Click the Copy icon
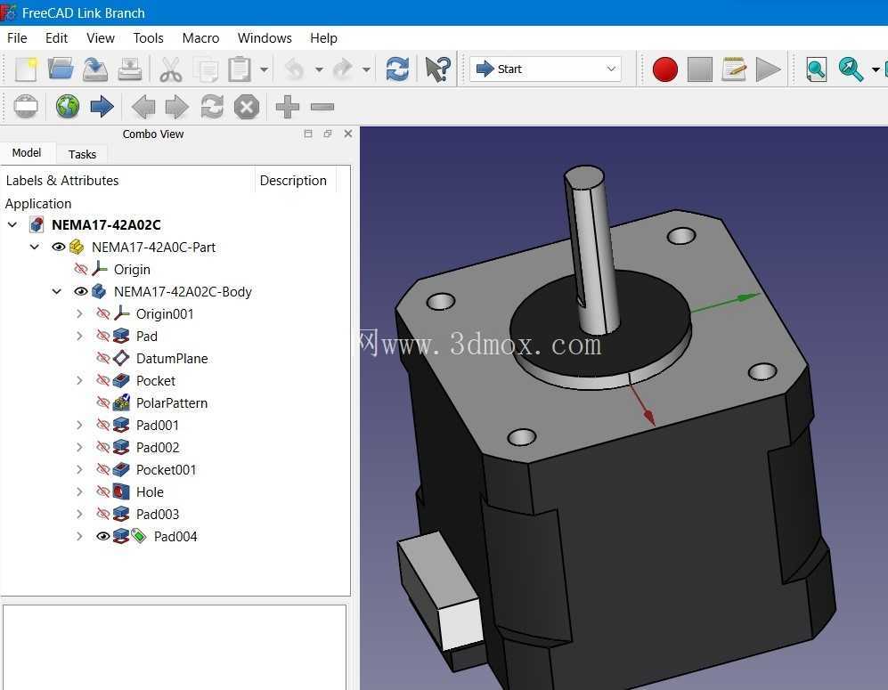The width and height of the screenshot is (888, 690). coord(206,69)
